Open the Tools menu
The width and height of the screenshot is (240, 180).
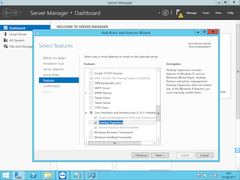point(206,13)
